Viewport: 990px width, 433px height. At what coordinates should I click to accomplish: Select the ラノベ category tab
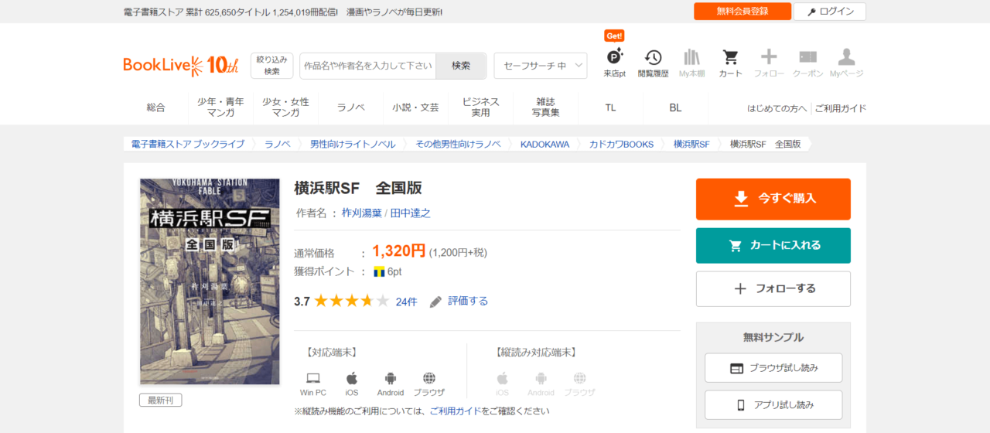point(350,107)
